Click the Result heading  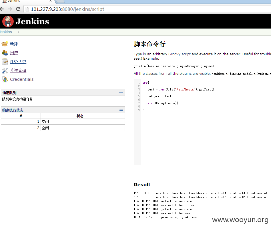click(142, 185)
